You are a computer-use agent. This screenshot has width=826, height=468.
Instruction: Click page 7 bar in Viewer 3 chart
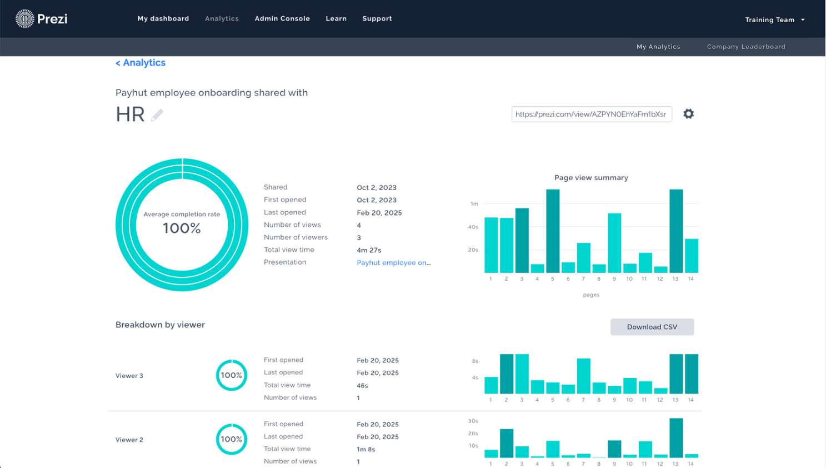click(x=583, y=376)
